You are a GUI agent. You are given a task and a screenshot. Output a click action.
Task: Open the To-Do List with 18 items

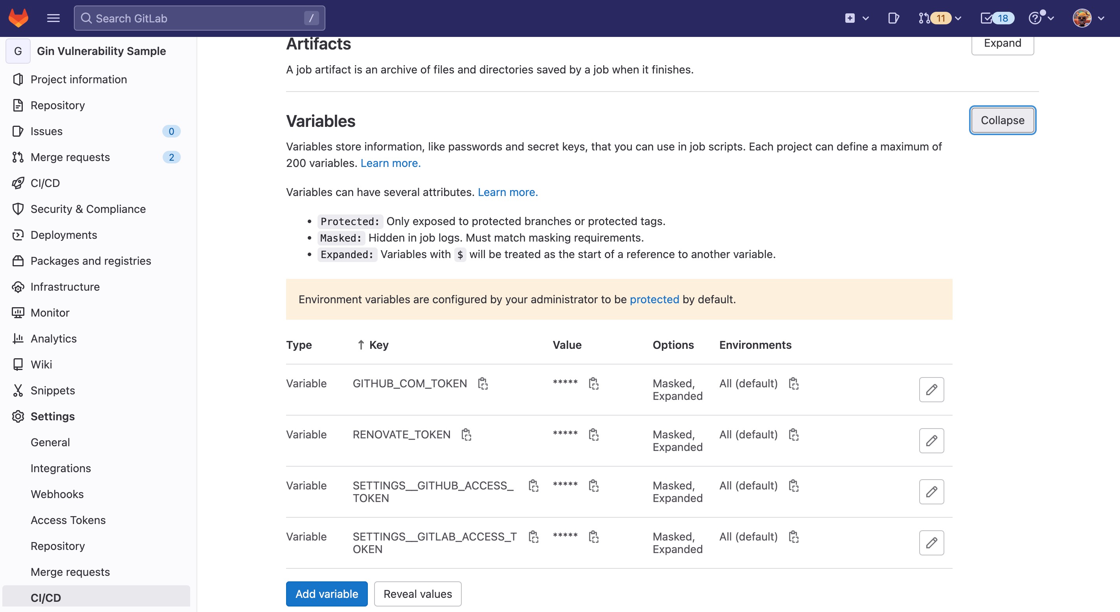click(x=997, y=18)
